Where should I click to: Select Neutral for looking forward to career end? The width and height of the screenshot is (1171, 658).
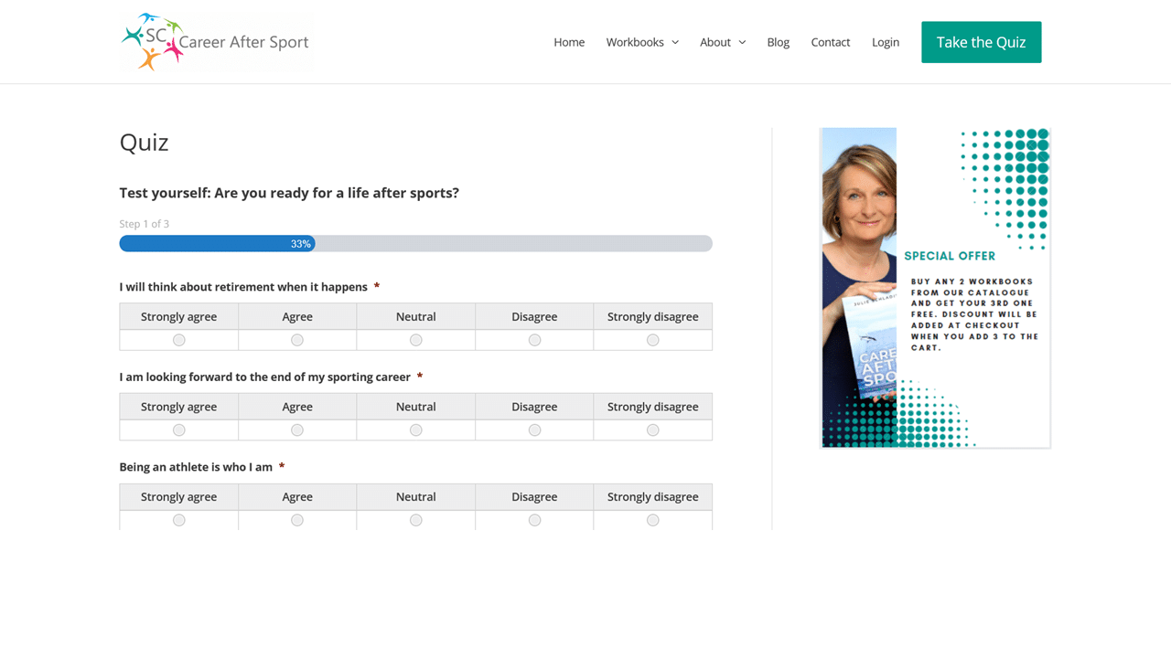(416, 430)
